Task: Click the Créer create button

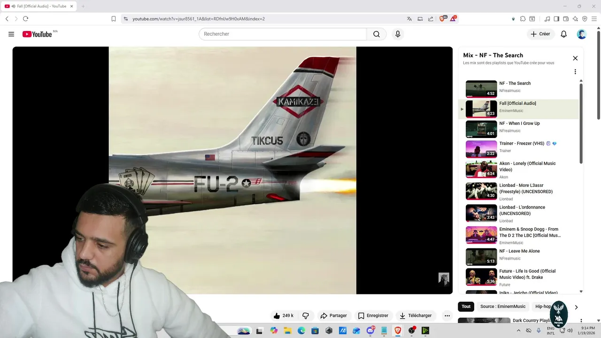Action: coord(540,34)
